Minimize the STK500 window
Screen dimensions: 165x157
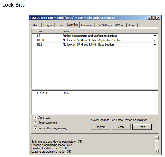149,18
